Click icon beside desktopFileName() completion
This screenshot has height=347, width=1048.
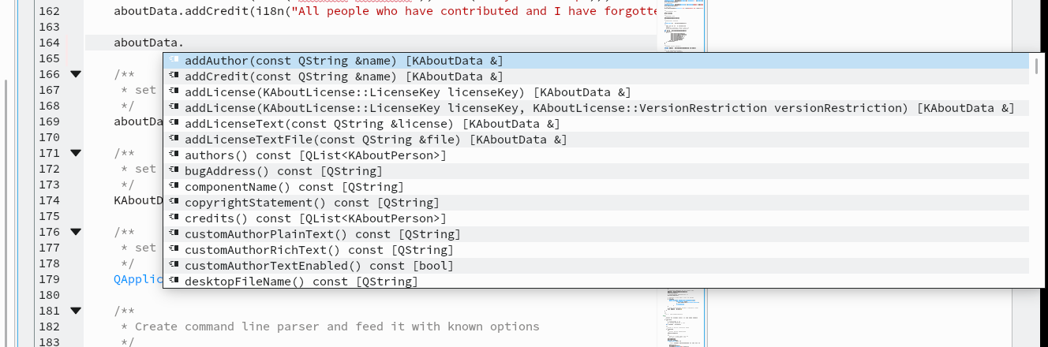pyautogui.click(x=174, y=282)
